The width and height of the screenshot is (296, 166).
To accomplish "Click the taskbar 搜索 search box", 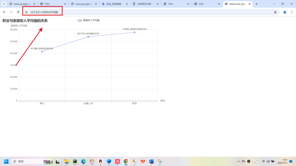I will click(x=32, y=161).
